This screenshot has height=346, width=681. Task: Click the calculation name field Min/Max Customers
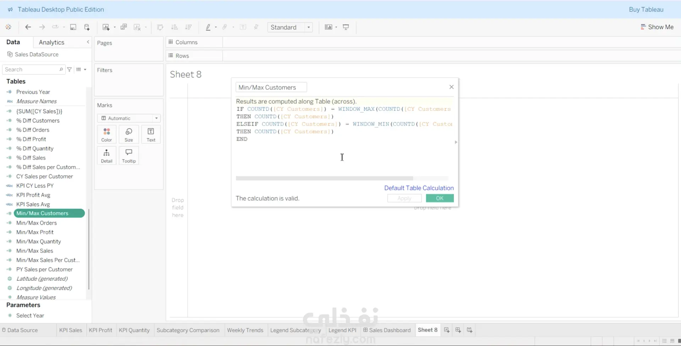tap(271, 87)
